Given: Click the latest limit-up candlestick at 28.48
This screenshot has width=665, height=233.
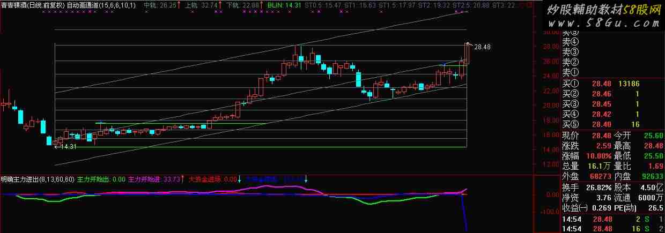Looking at the screenshot, I should click(467, 54).
